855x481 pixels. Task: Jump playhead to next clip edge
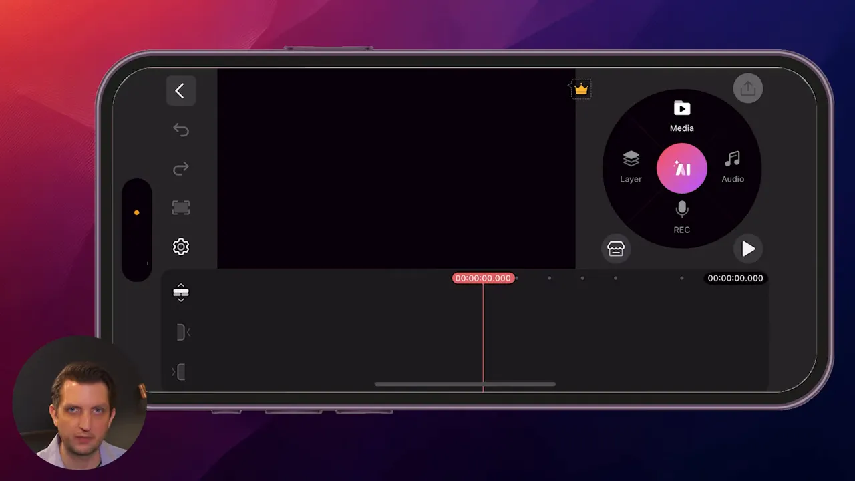(181, 372)
